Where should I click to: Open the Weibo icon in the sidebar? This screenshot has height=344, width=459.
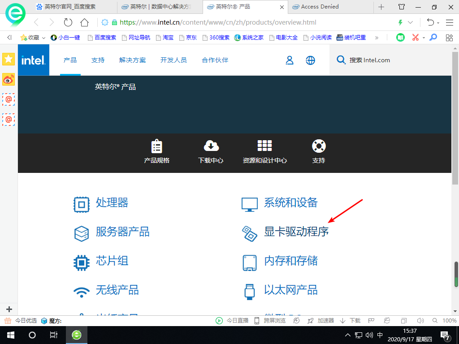pos(9,79)
